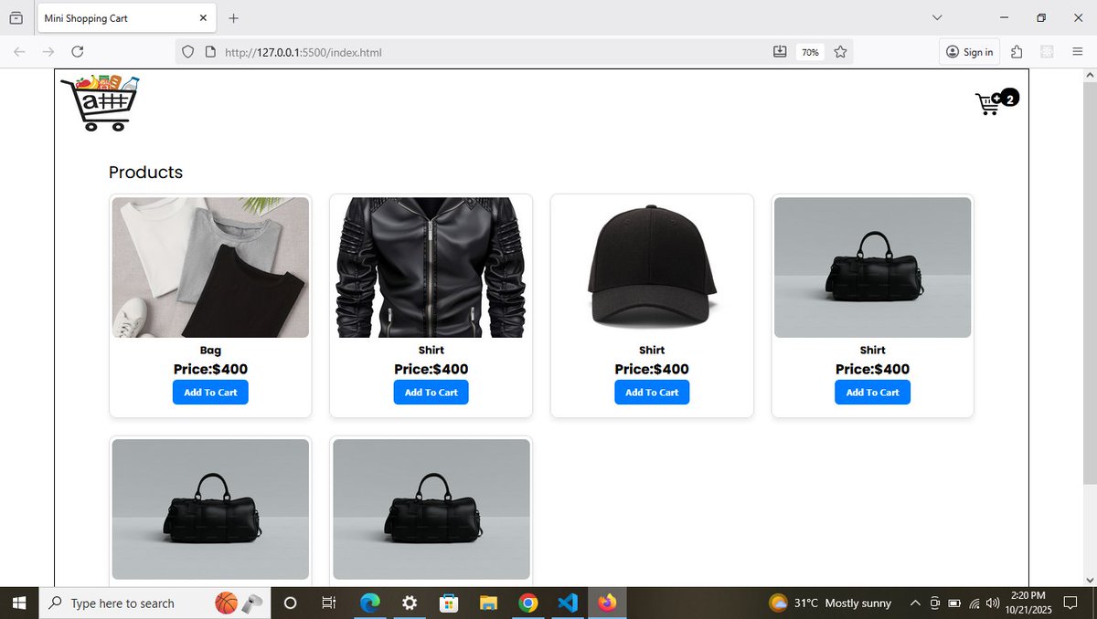Open the shopping cart icon with badge 2
1097x619 pixels.
tap(996, 101)
